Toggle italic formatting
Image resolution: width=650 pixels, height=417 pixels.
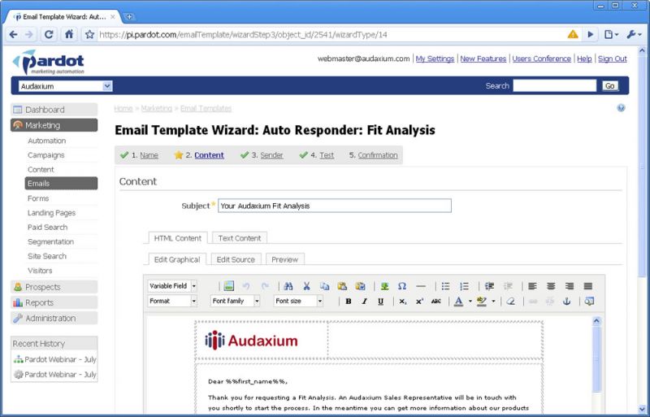[x=364, y=302]
